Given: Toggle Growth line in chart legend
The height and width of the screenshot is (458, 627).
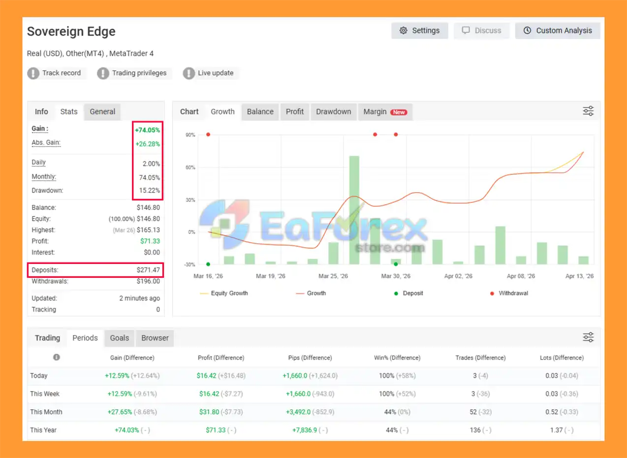Looking at the screenshot, I should click(x=311, y=293).
